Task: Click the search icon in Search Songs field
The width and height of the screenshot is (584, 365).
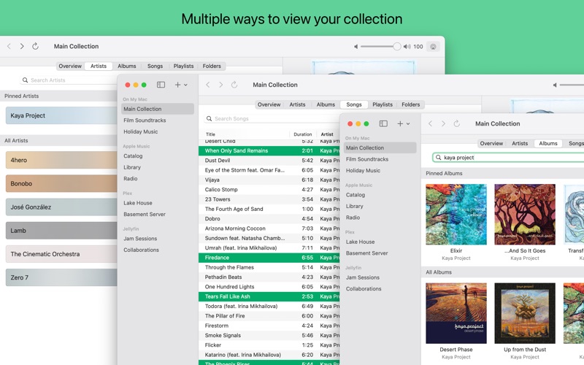Action: tap(210, 118)
